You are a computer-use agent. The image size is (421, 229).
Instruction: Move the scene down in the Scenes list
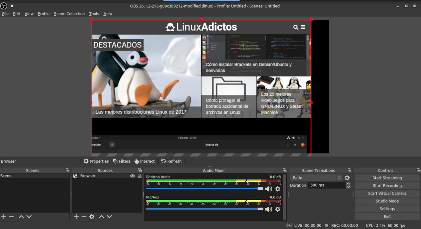click(x=29, y=217)
